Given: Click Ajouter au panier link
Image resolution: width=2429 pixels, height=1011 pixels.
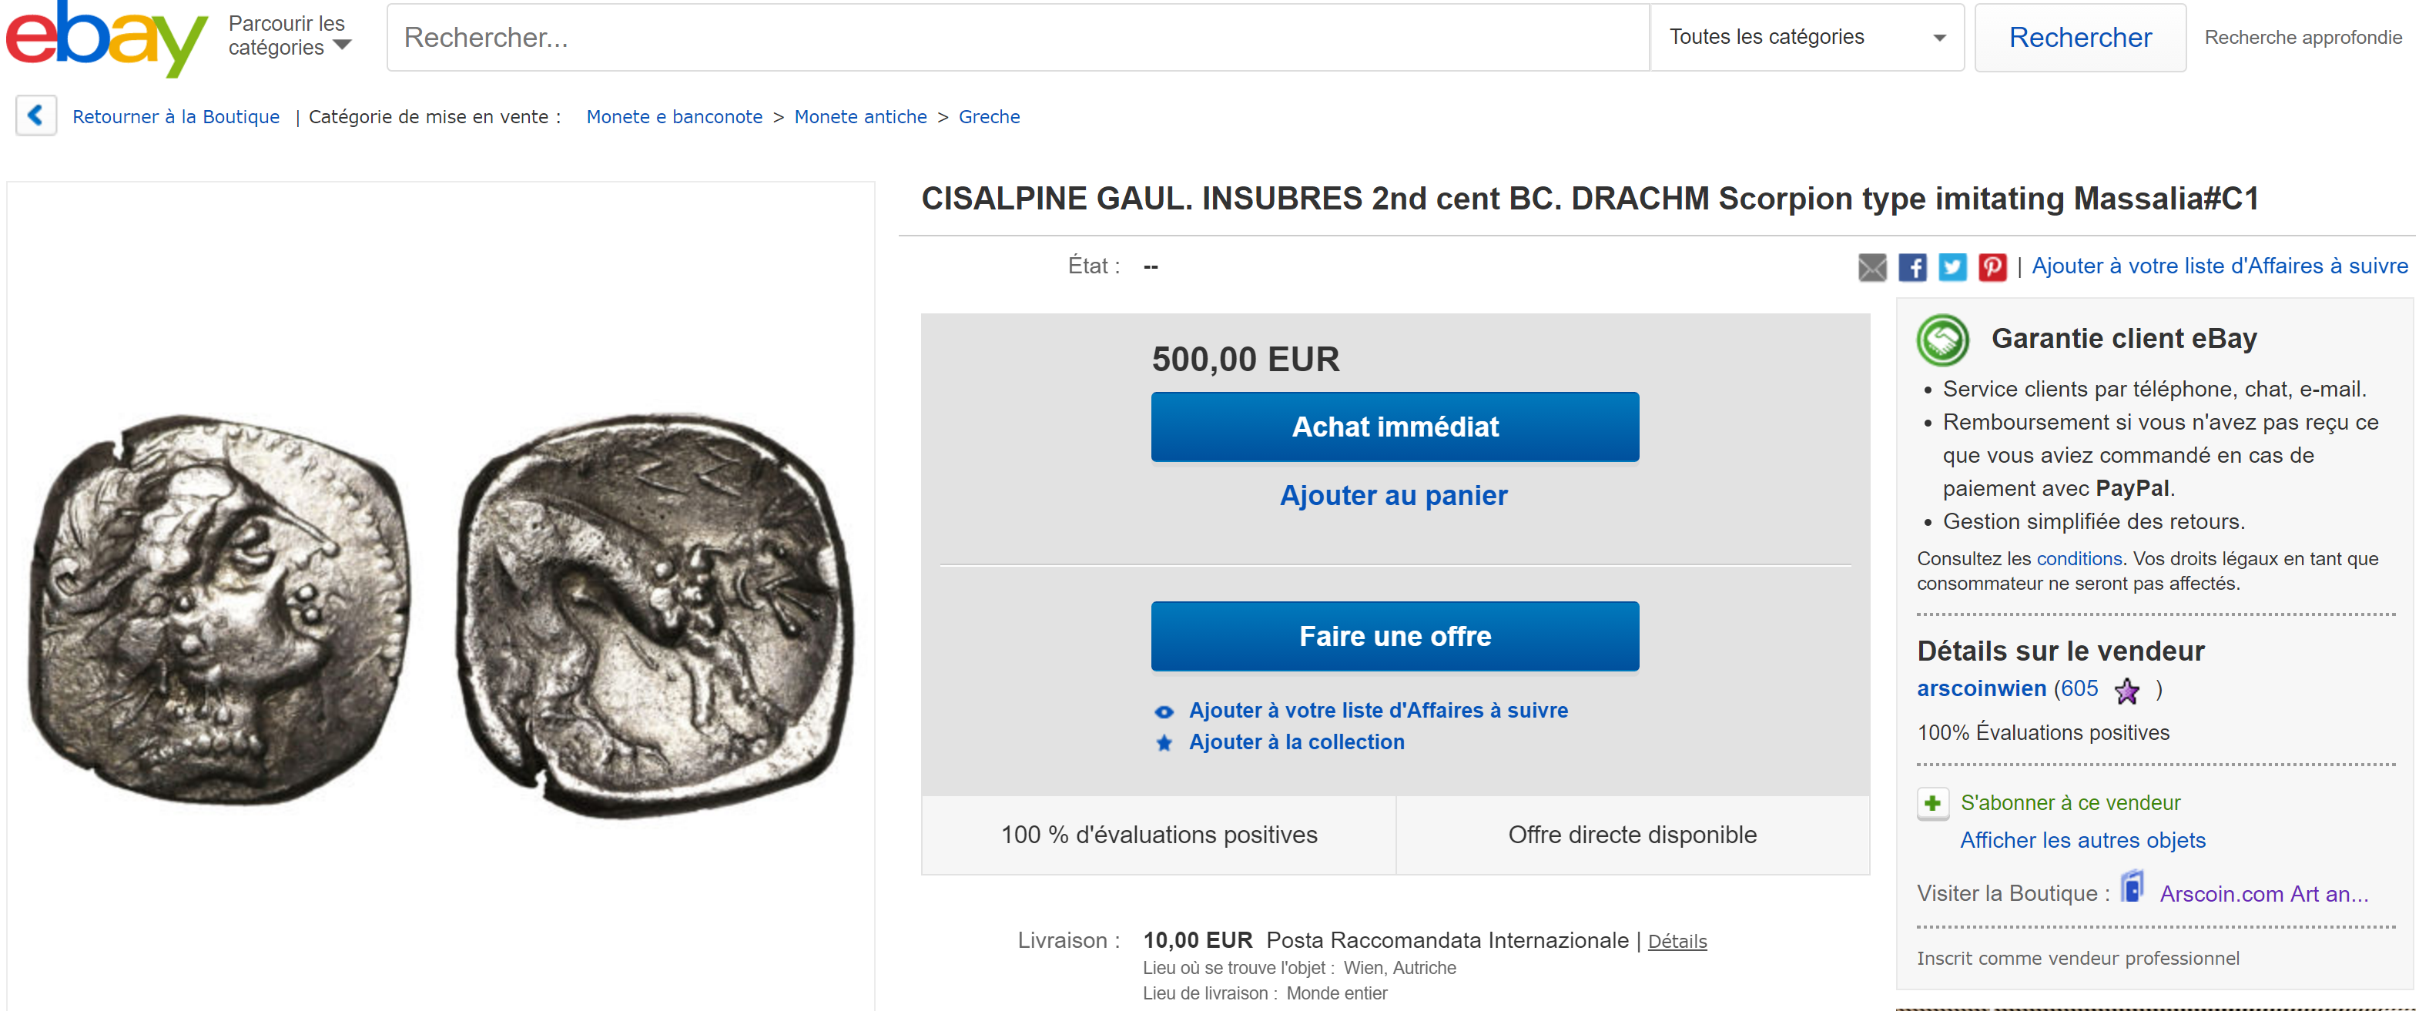Looking at the screenshot, I should point(1392,496).
